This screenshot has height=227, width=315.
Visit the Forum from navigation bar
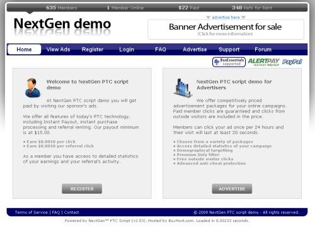point(263,50)
